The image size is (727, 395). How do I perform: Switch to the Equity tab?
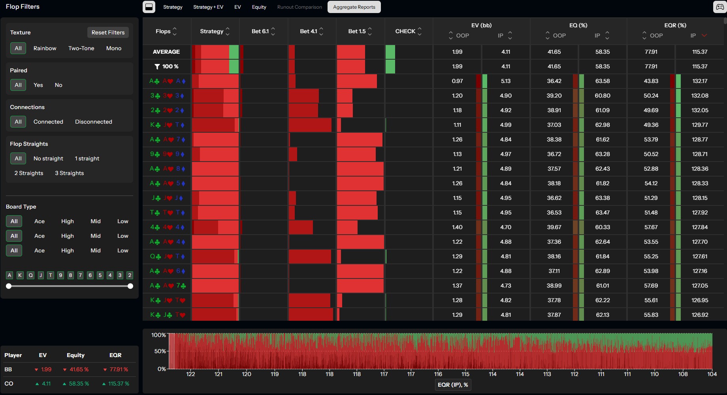click(x=259, y=7)
